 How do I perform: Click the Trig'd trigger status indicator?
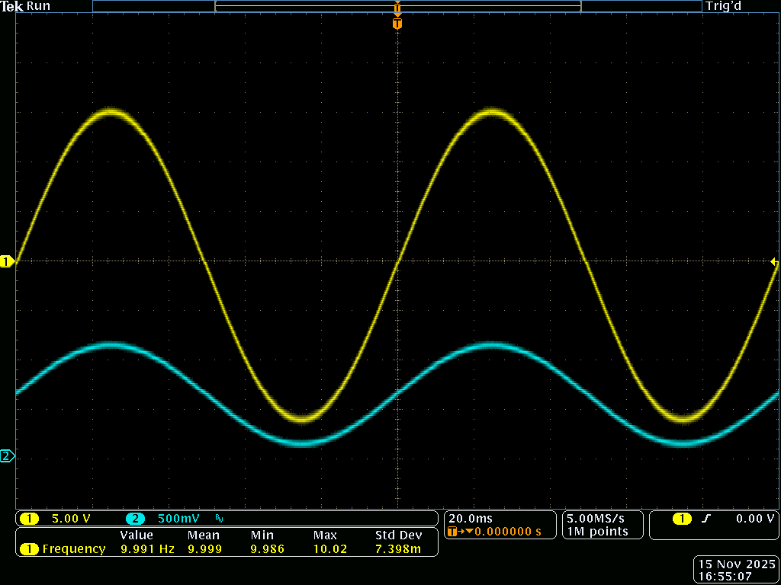coord(723,6)
